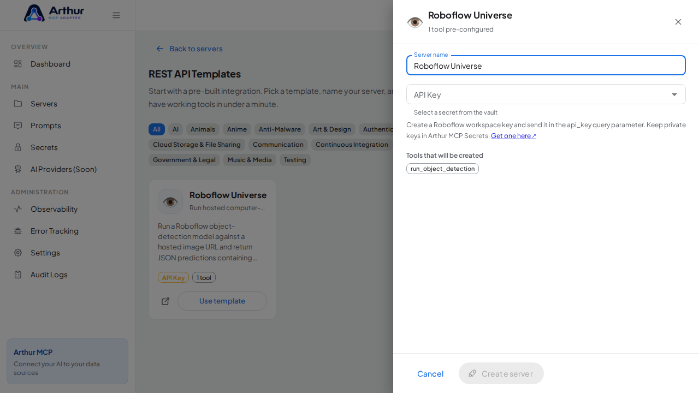Image resolution: width=699 pixels, height=393 pixels.
Task: Click the back arrow icon
Action: pyautogui.click(x=160, y=49)
